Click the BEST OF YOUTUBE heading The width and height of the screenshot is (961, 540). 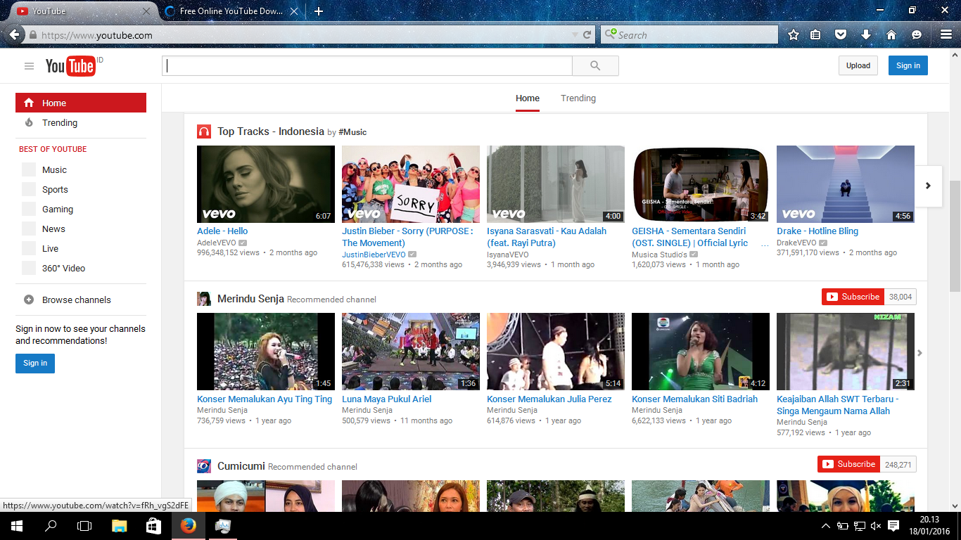click(x=53, y=149)
